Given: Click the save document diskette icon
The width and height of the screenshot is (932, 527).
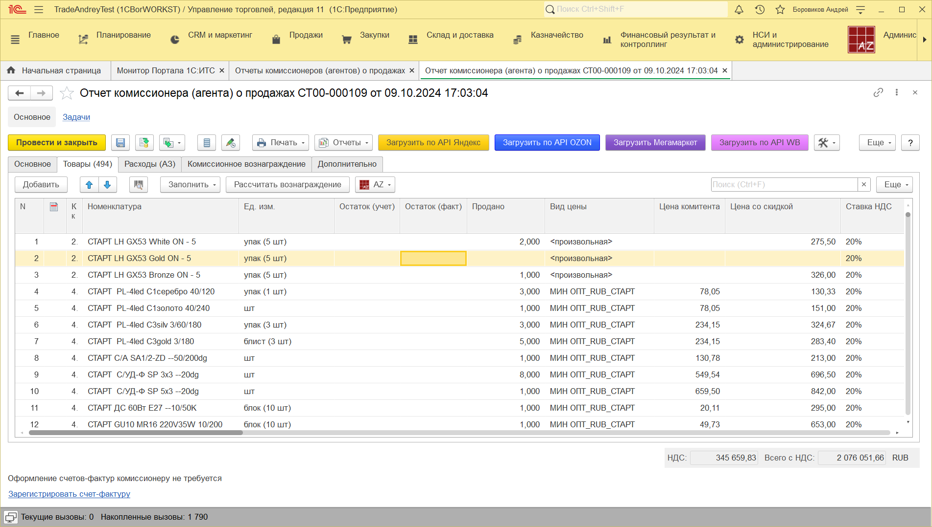Looking at the screenshot, I should click(x=120, y=143).
